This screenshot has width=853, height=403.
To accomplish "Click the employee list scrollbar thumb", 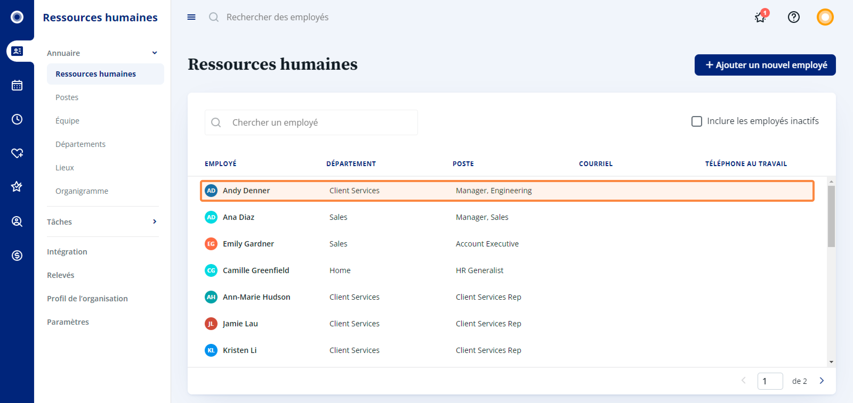I will coord(831,216).
